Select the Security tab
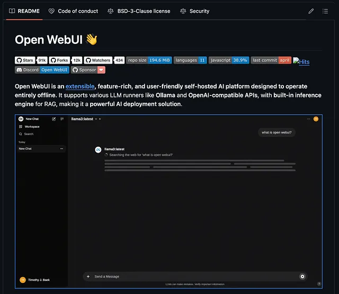Image resolution: width=339 pixels, height=294 pixels. pos(194,11)
